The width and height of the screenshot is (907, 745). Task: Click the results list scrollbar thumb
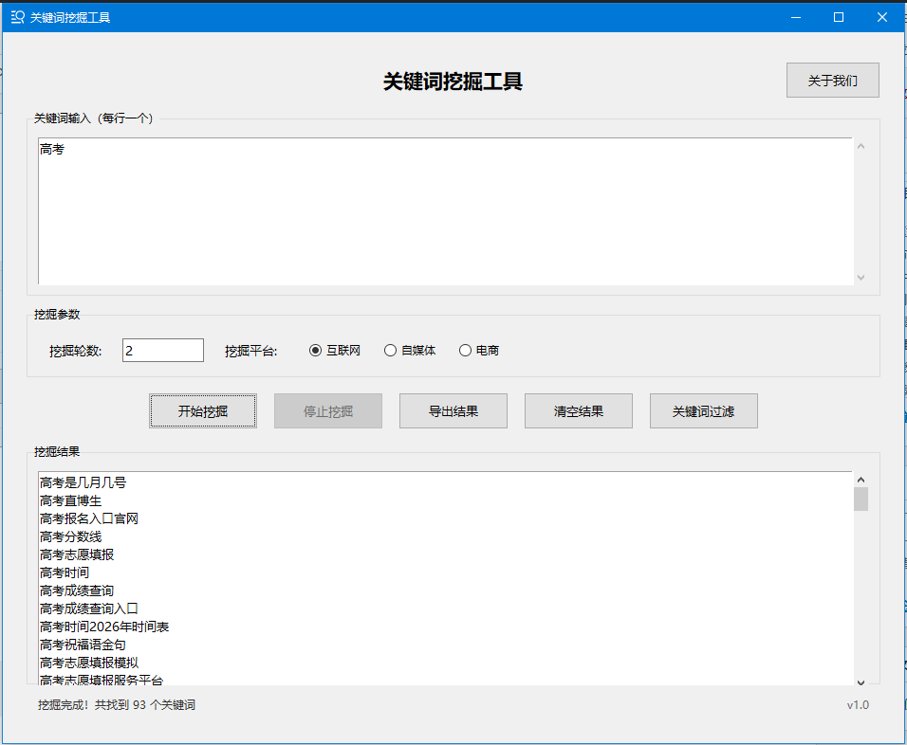point(861,500)
